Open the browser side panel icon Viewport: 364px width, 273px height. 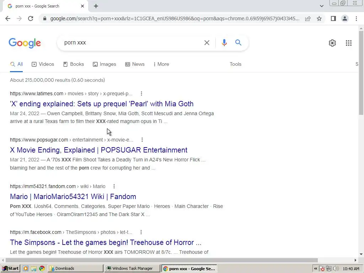333,18
